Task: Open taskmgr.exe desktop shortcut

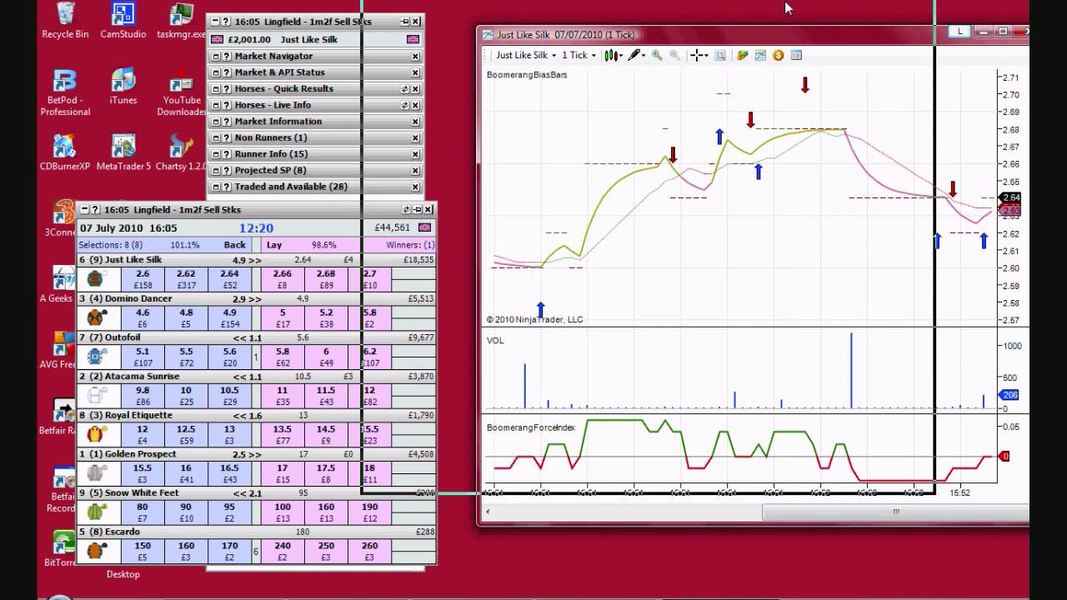Action: coord(181,21)
